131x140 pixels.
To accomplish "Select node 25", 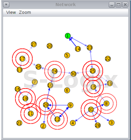I will pos(93,71).
